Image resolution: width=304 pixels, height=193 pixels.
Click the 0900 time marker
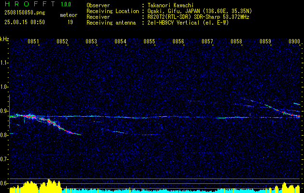click(x=294, y=41)
